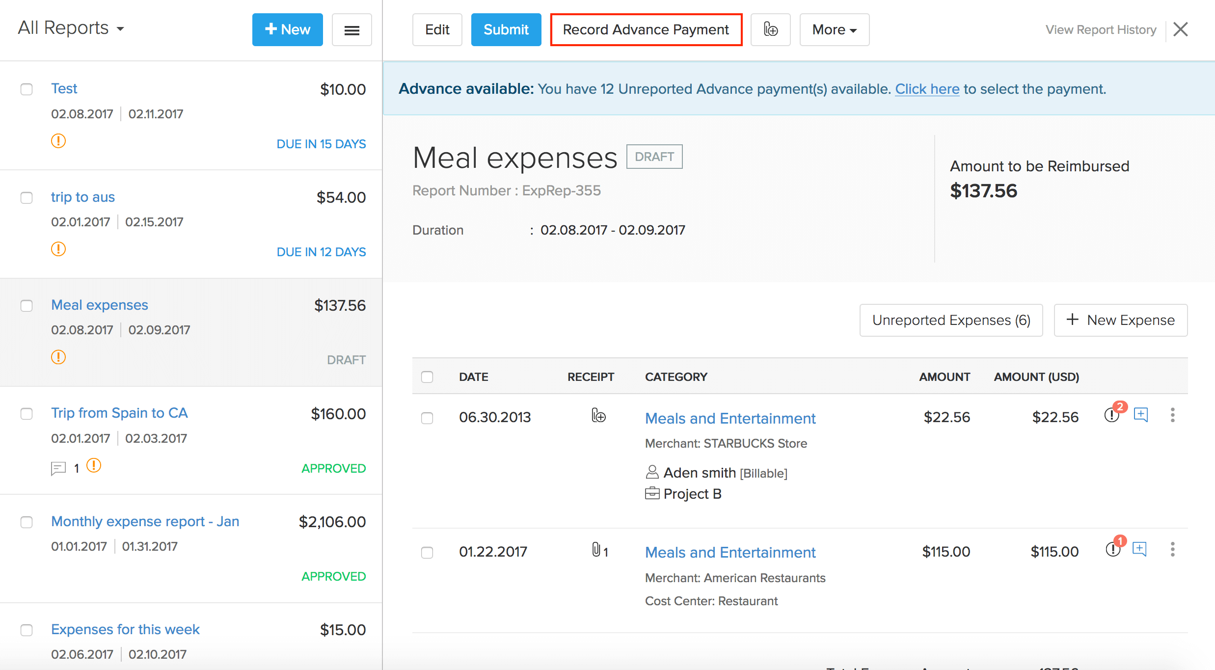Open Unreported Expenses (6) list
The height and width of the screenshot is (670, 1215).
click(x=951, y=320)
